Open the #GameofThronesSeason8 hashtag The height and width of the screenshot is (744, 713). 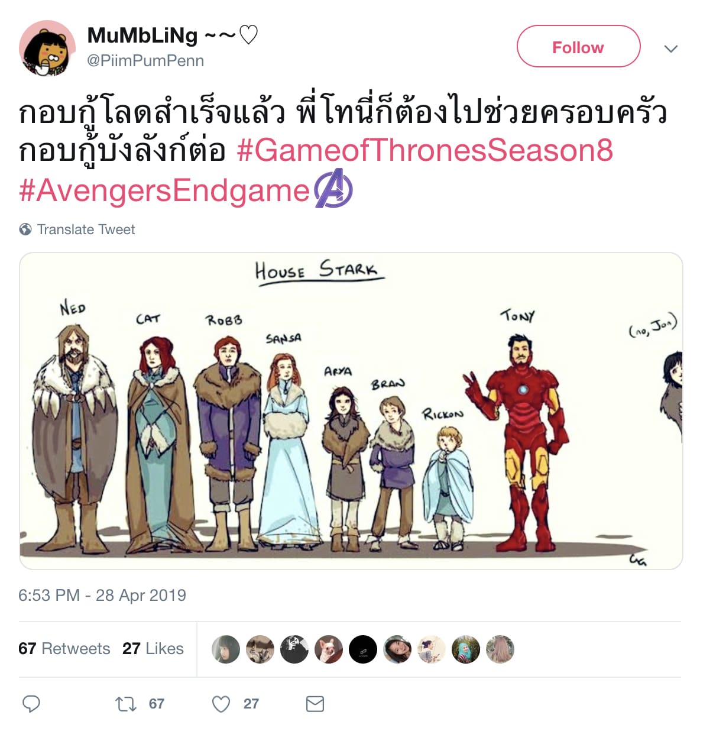click(x=424, y=150)
